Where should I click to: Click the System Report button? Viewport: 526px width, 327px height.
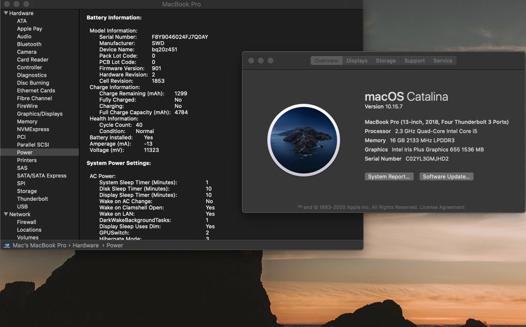(389, 177)
